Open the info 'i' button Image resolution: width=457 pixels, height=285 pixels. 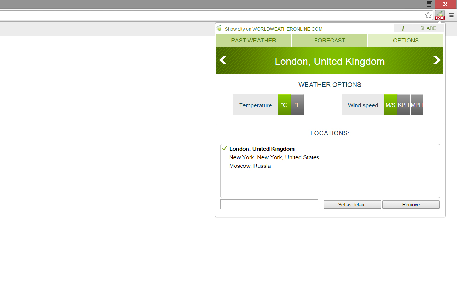tap(403, 28)
